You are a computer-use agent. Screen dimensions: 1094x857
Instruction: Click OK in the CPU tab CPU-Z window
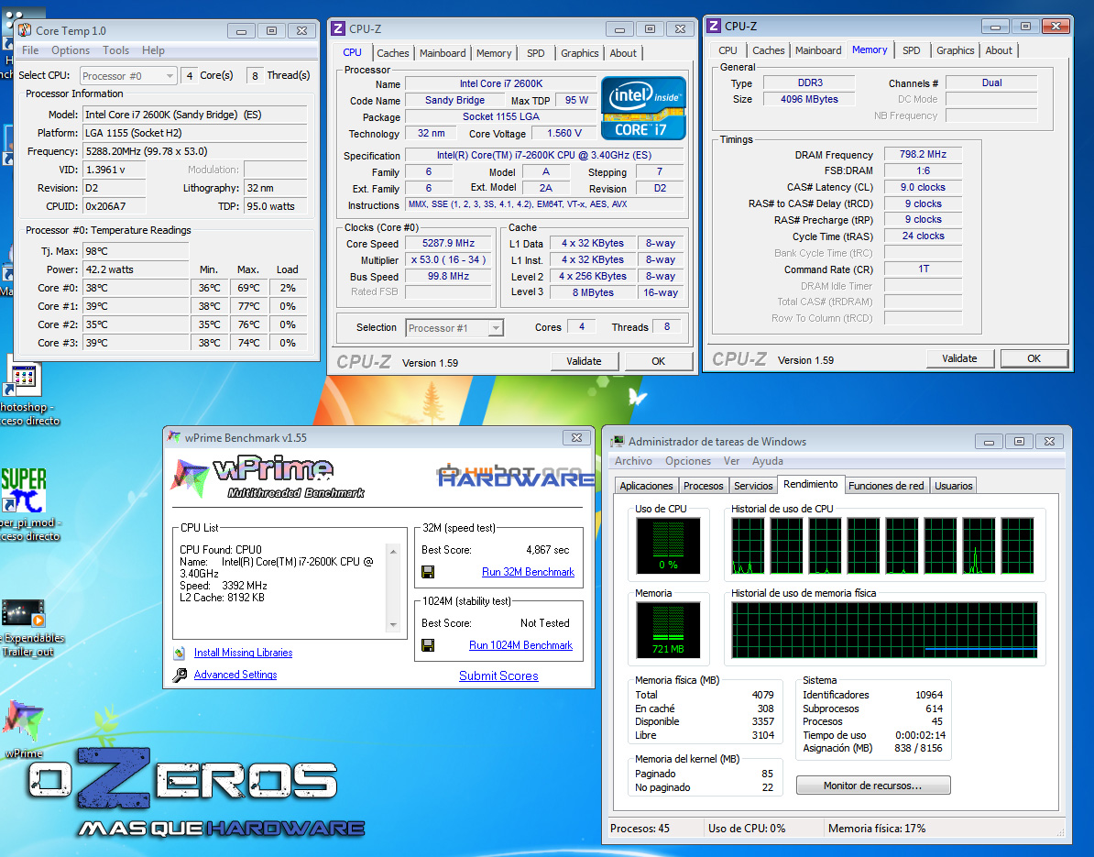[658, 361]
